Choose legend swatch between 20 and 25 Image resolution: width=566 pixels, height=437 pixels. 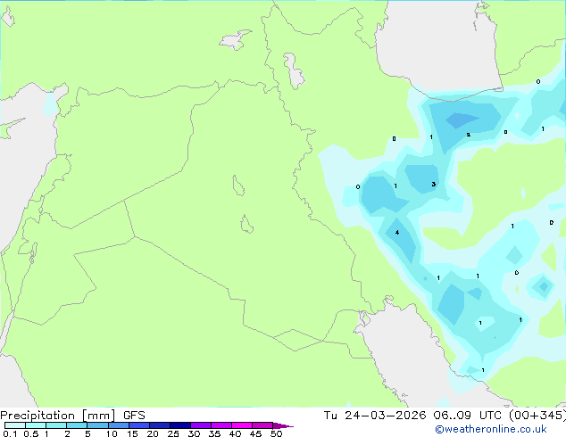[160, 425]
